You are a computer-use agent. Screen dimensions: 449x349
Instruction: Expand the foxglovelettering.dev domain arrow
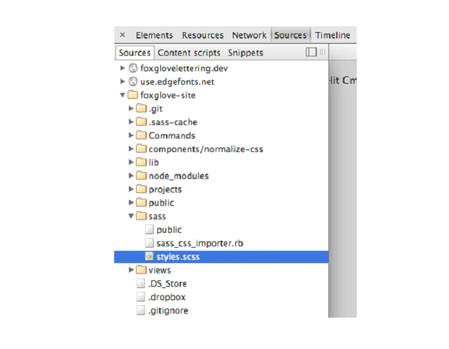tap(123, 69)
